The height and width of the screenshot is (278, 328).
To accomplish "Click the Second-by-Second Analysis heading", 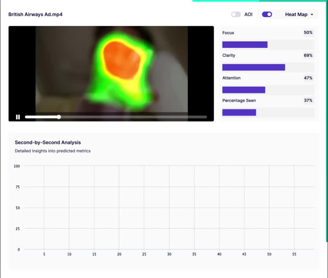I will click(x=48, y=142).
